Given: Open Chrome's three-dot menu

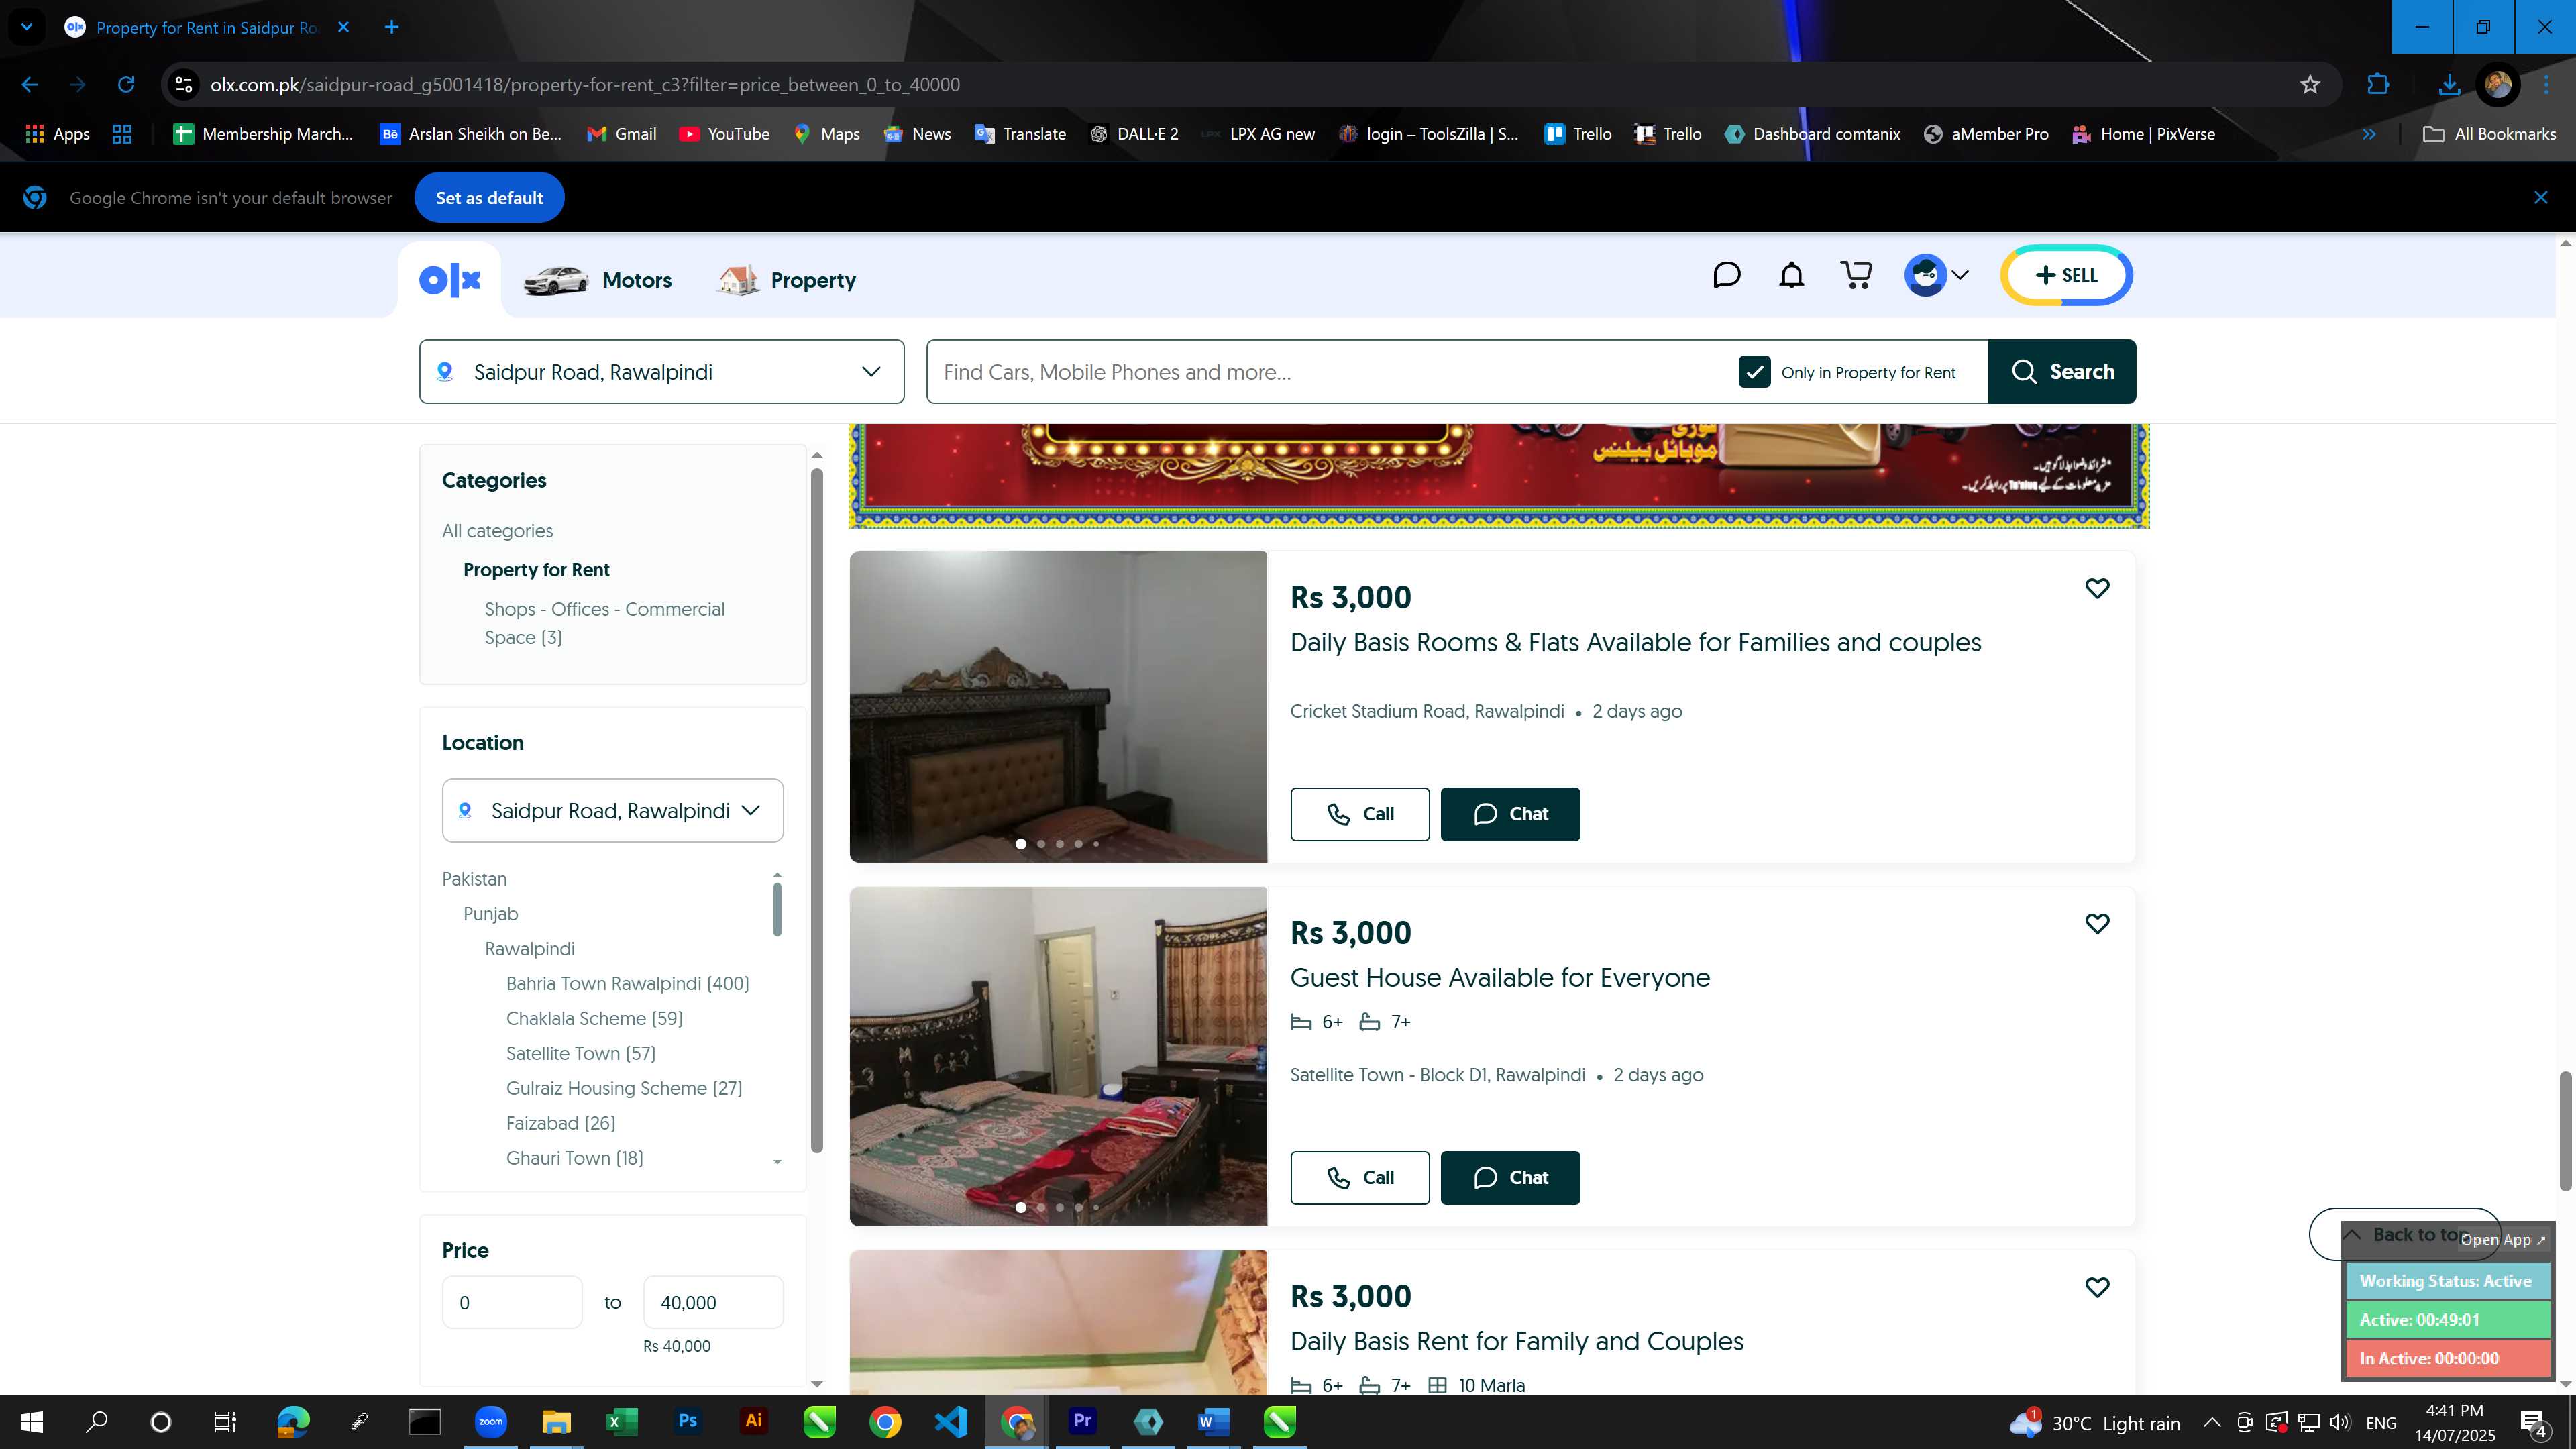Looking at the screenshot, I should [2546, 85].
